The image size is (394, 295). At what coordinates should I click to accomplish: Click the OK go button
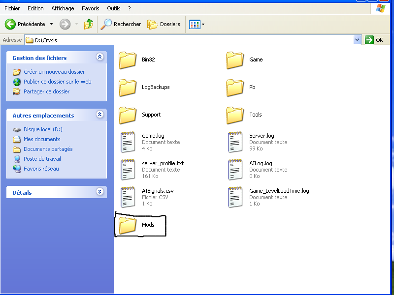click(x=374, y=40)
